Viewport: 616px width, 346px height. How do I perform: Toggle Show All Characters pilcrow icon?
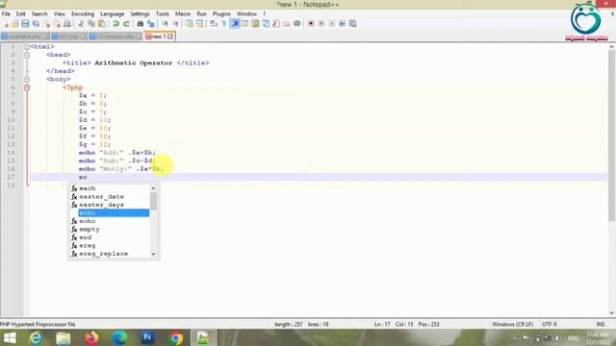[x=224, y=23]
